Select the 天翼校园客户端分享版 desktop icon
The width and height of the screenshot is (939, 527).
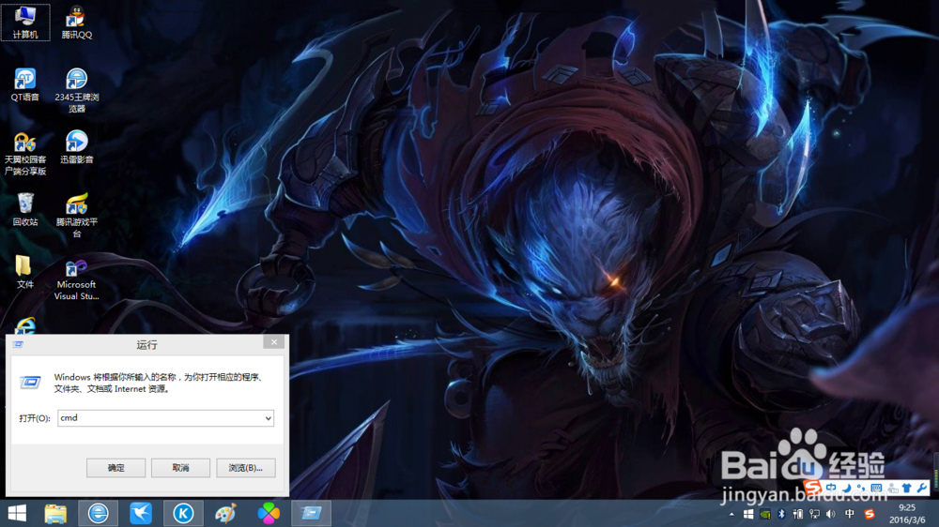point(25,153)
